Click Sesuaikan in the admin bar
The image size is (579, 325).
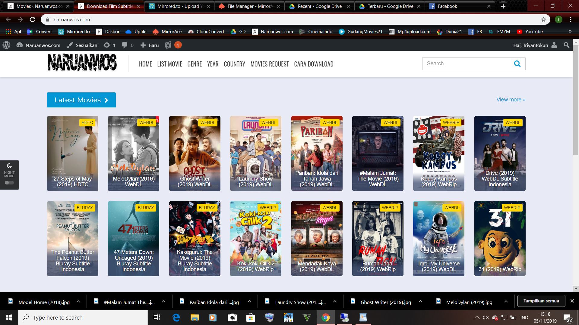coord(82,45)
